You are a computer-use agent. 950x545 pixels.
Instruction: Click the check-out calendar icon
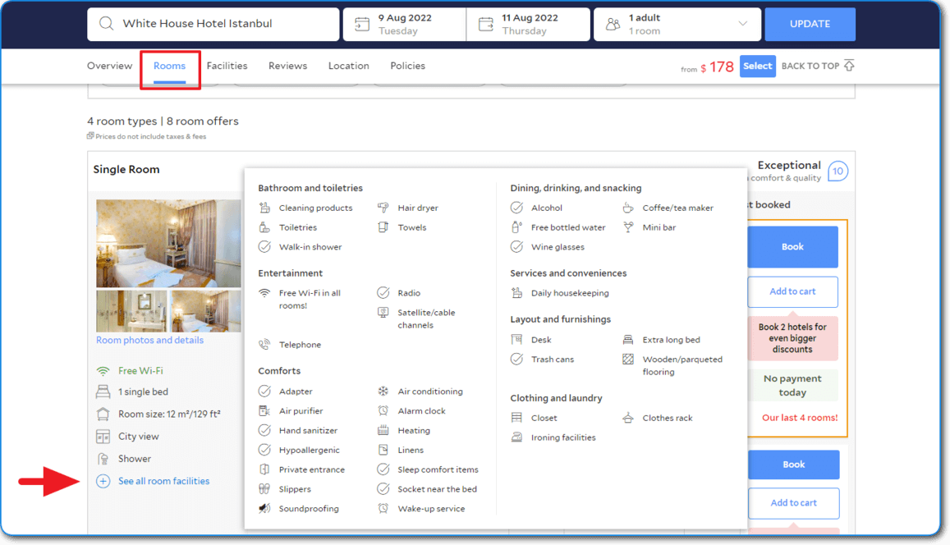tap(486, 25)
